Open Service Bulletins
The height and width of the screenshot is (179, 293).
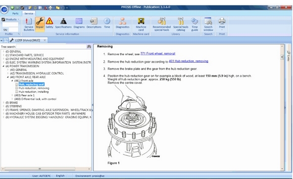point(29,24)
